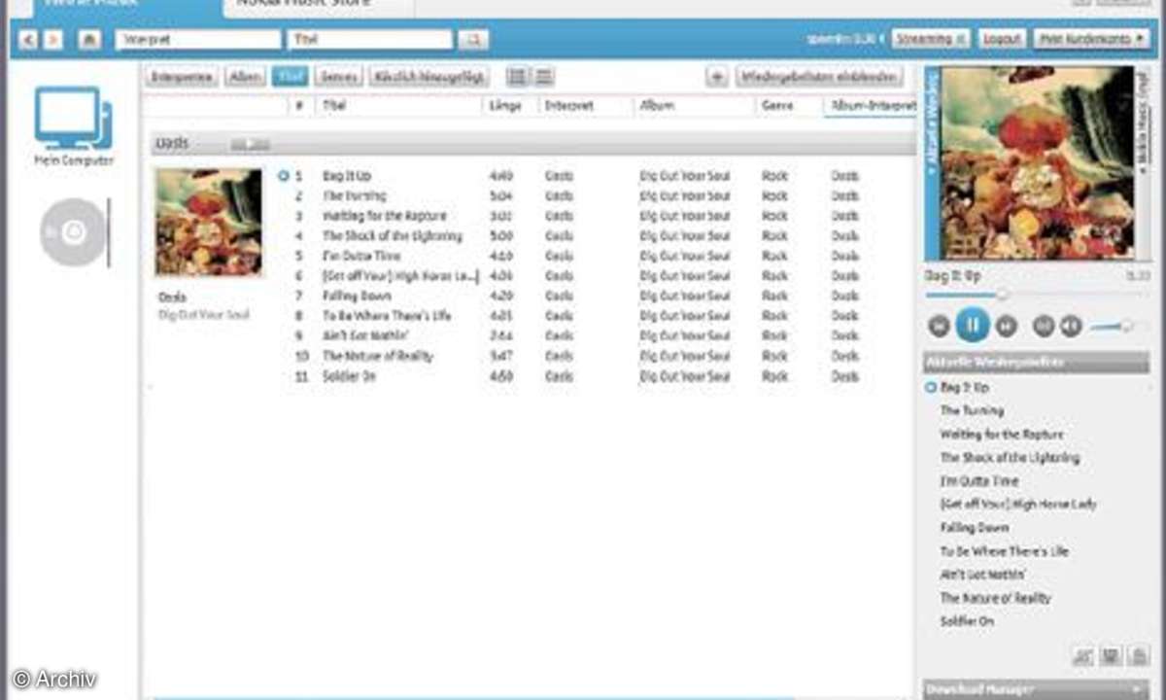Click 'Falling Down' in the current playlist
This screenshot has height=700, width=1166.
click(975, 528)
